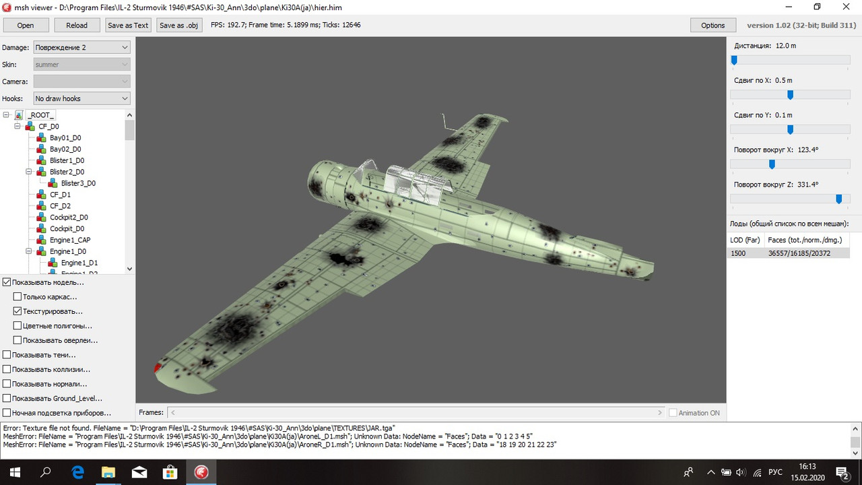
Task: Open Windows taskbar search
Action: pos(46,472)
